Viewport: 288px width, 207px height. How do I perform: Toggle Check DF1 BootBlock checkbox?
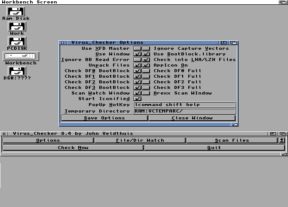click(138, 76)
